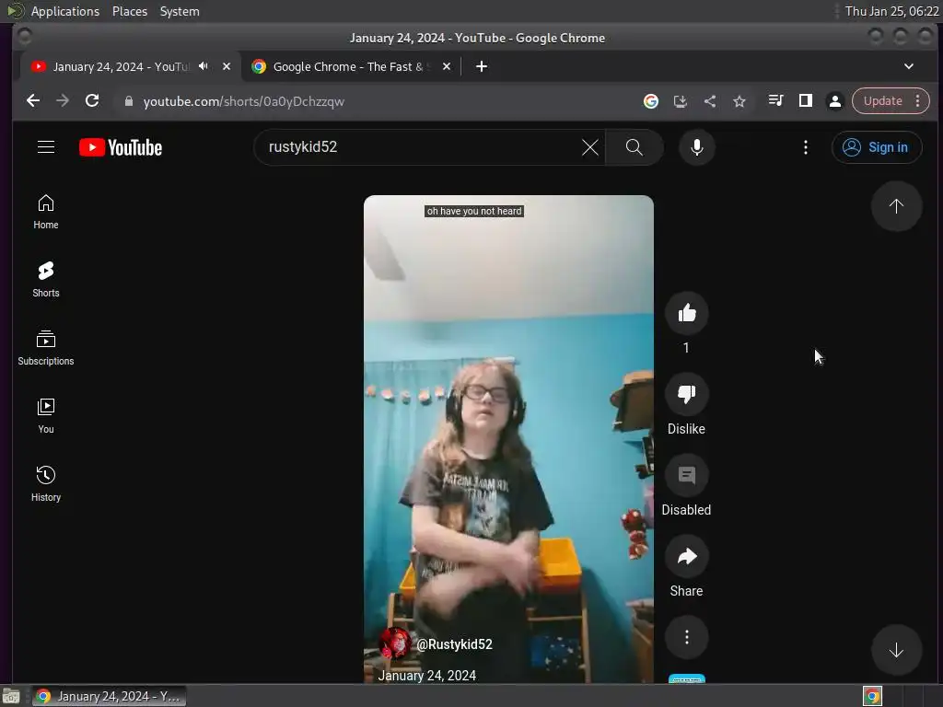
Task: Run search with the magnifier button
Action: (634, 147)
